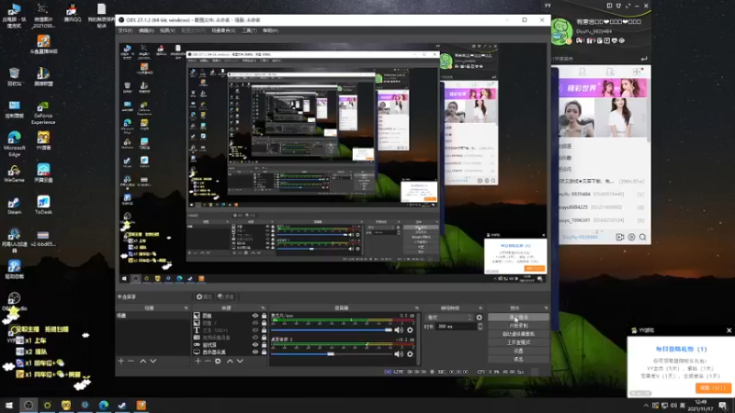
Task: Open the Tools (T) menu in OBS
Action: click(x=249, y=30)
